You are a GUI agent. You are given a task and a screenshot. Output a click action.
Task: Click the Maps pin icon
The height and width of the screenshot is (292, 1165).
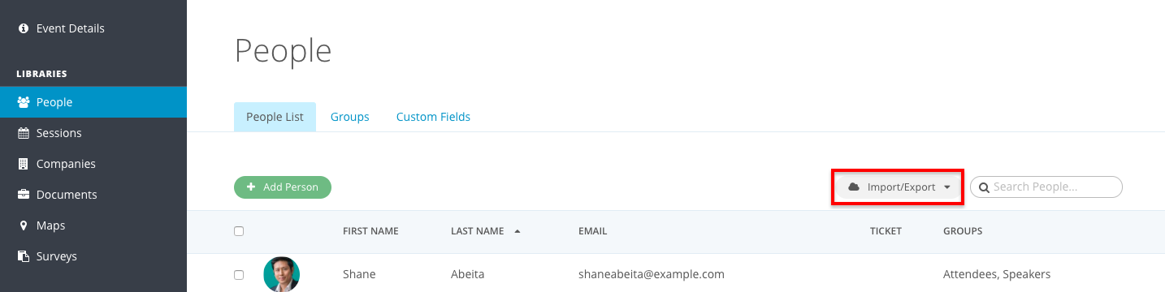[x=24, y=225]
